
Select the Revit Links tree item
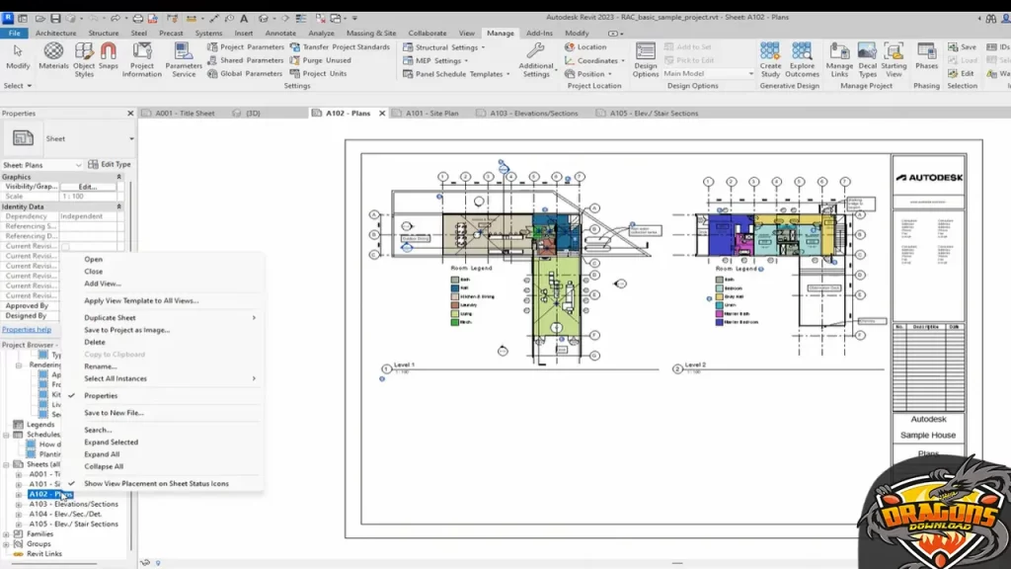click(43, 553)
